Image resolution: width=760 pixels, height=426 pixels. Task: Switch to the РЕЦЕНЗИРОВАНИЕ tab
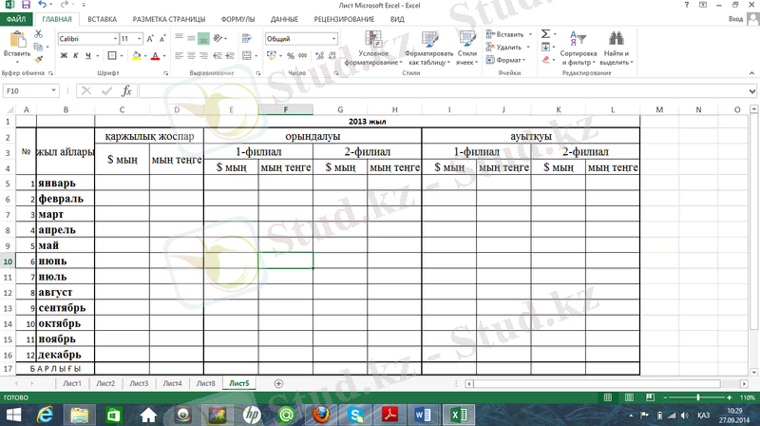(344, 19)
